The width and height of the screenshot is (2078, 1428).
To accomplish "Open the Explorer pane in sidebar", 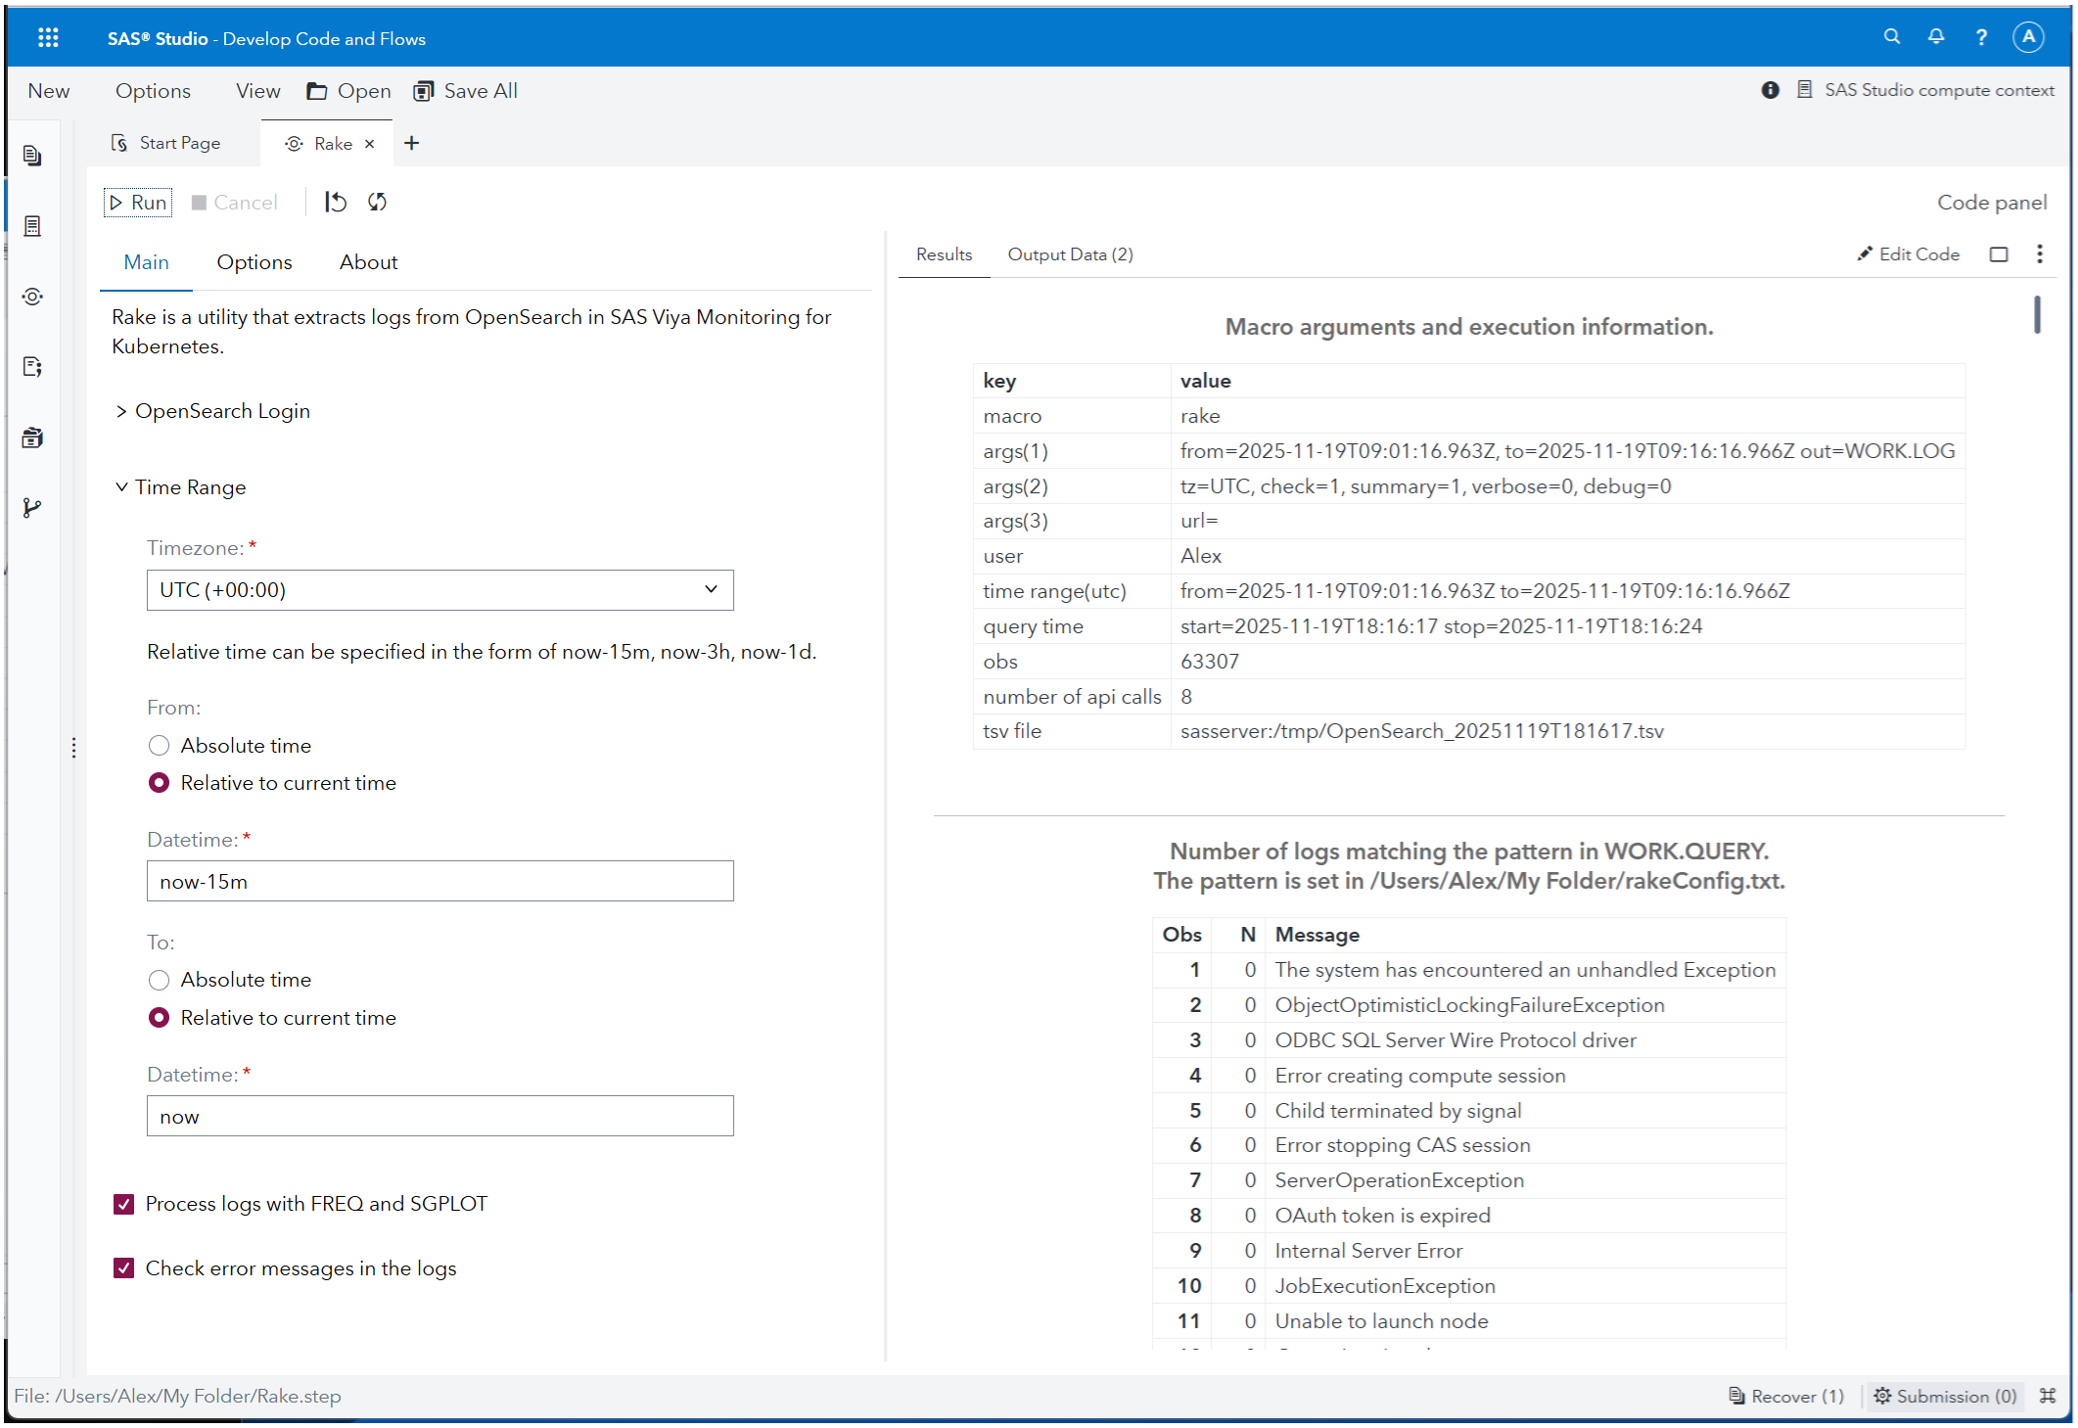I will pos(32,156).
